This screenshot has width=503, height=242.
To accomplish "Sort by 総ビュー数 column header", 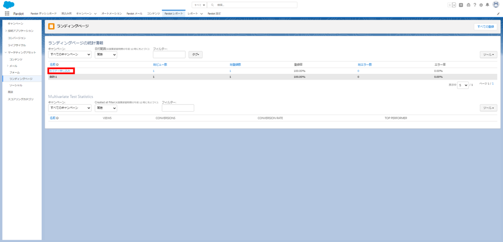I will [x=160, y=65].
